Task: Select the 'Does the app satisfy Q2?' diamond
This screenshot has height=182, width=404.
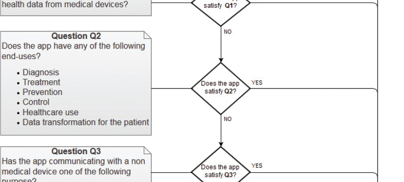Action: coord(221,88)
